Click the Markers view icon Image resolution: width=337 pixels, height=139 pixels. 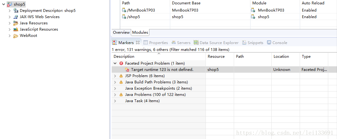click(115, 42)
